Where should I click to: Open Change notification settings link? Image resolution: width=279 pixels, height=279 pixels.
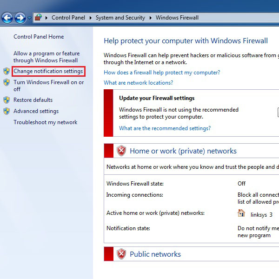pyautogui.click(x=48, y=71)
